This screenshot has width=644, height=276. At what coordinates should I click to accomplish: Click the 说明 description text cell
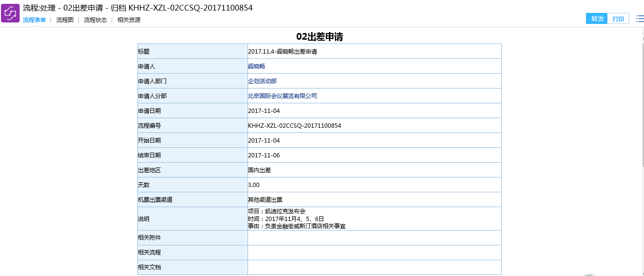click(x=297, y=219)
